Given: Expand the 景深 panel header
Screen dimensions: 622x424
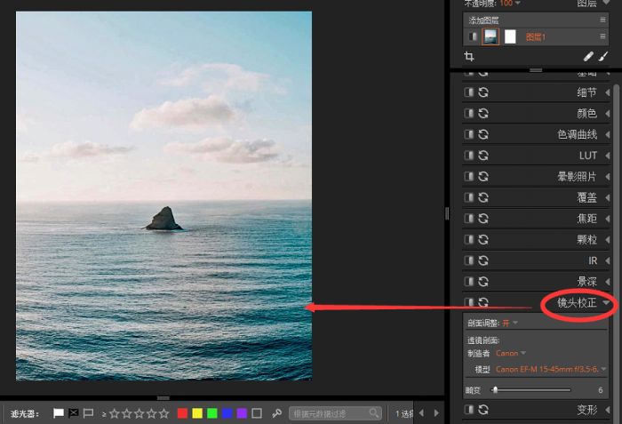Looking at the screenshot, I should (x=586, y=282).
